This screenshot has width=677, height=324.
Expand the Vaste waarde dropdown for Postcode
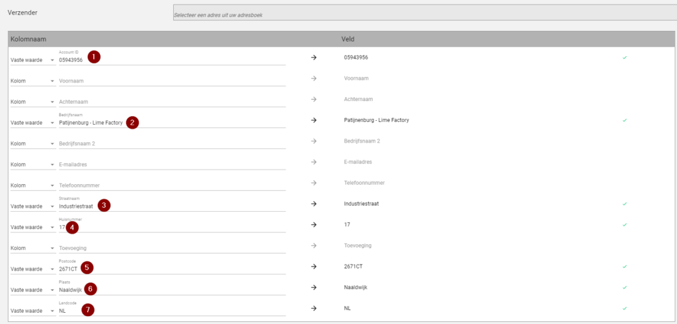[32, 269]
